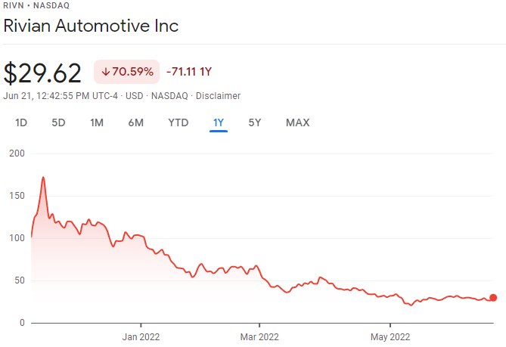
Task: Open the 5Y chart range
Action: click(256, 122)
